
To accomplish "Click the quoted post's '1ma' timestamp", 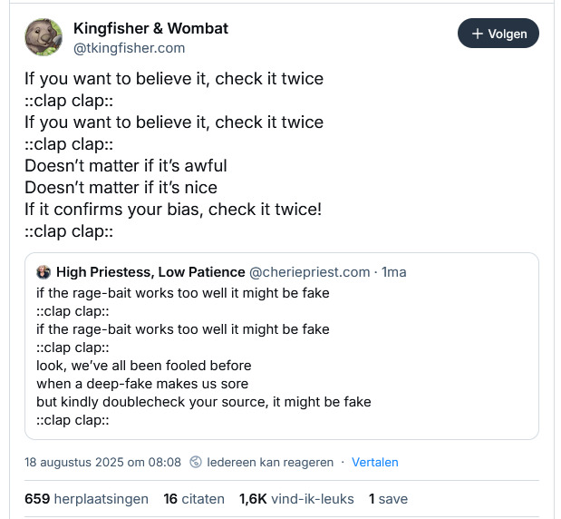I will click(x=394, y=272).
